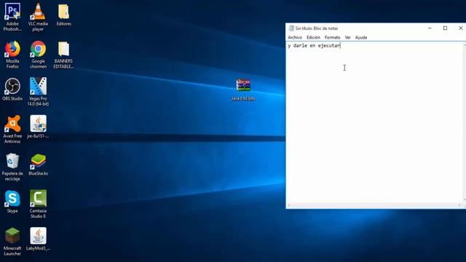Select the Skype desktop icon

[x=12, y=199]
